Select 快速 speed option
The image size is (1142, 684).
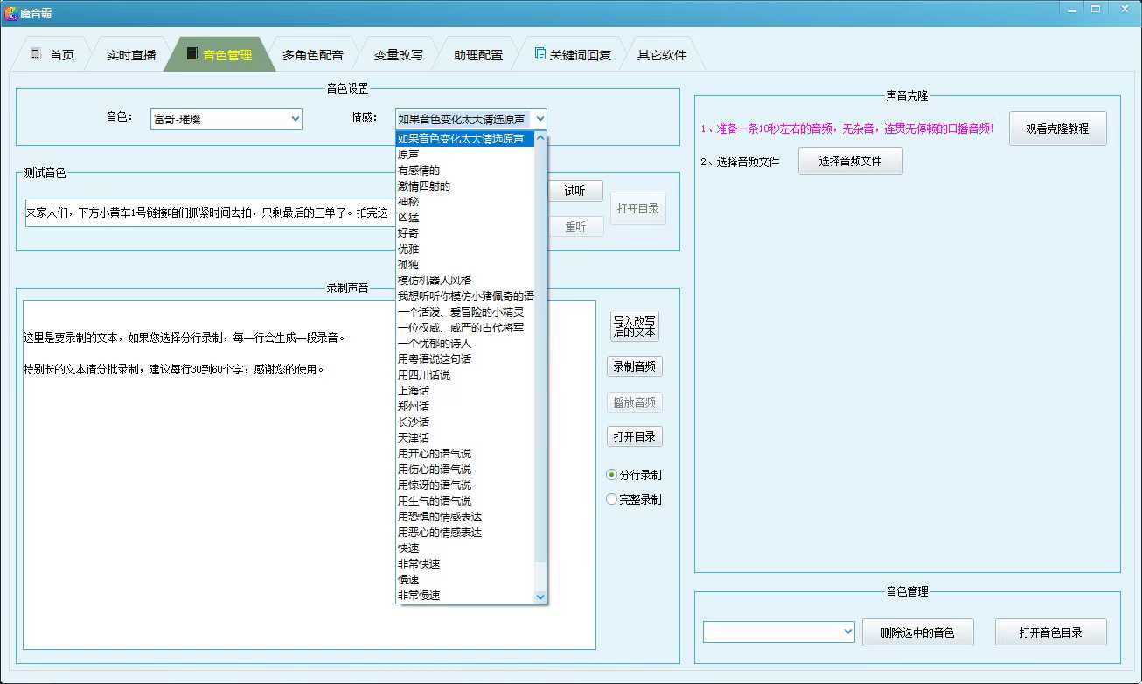pos(465,548)
